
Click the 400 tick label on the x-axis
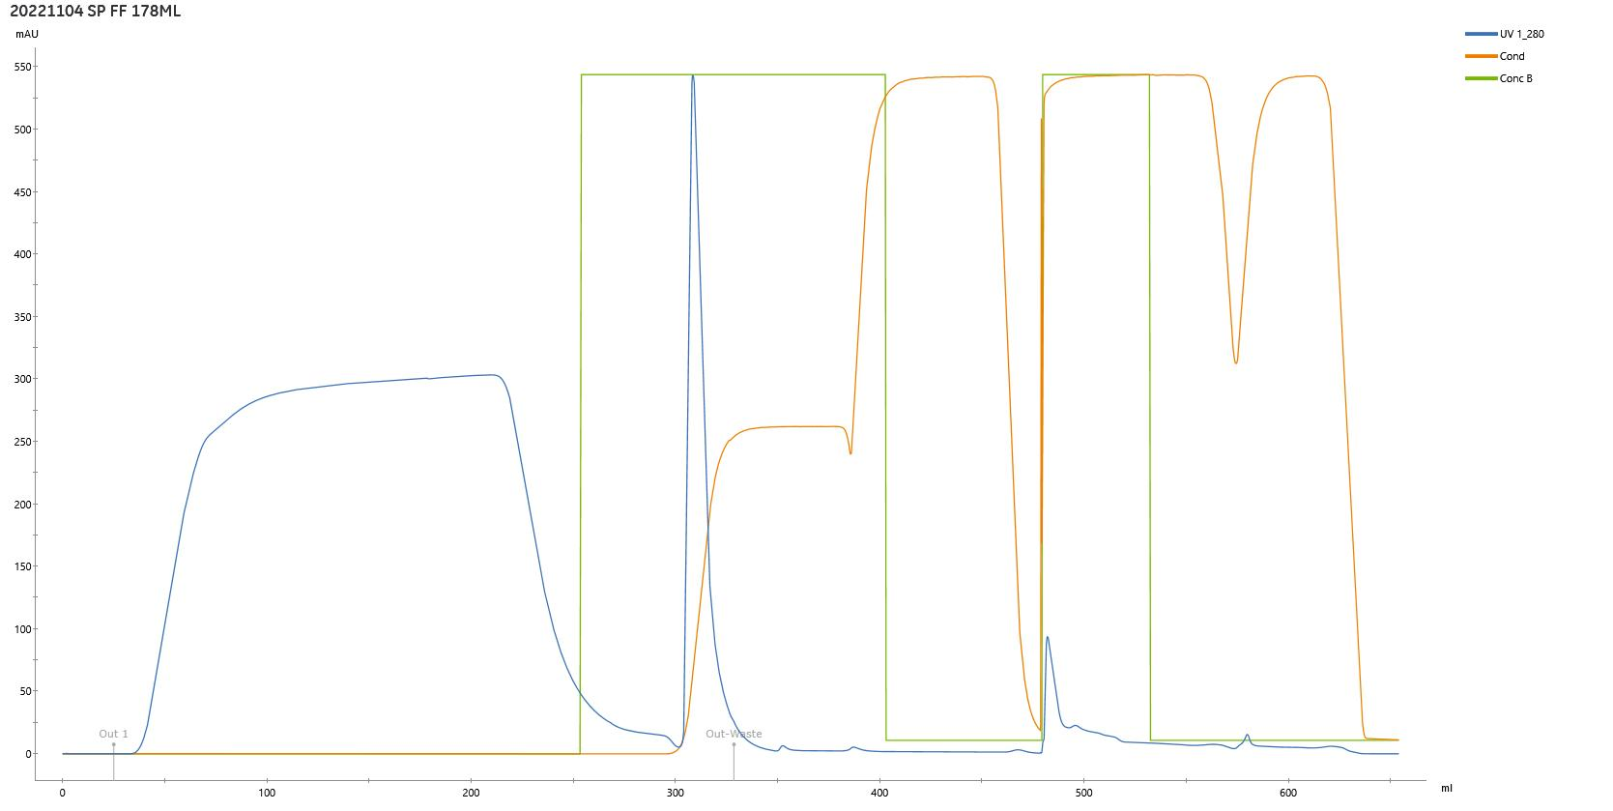(x=879, y=795)
